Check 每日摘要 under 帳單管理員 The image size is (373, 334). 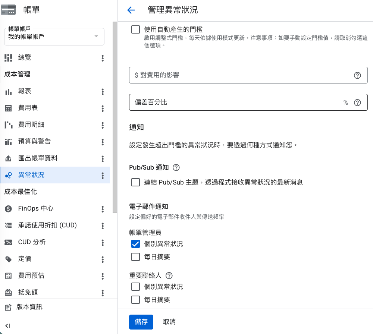coord(136,257)
